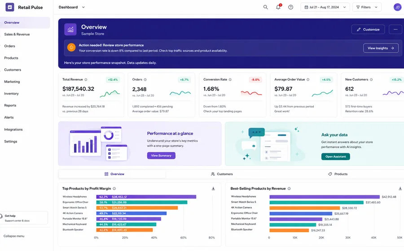
Task: Click the 4K Action Camera $28,330.72 bar
Action: tap(305, 208)
